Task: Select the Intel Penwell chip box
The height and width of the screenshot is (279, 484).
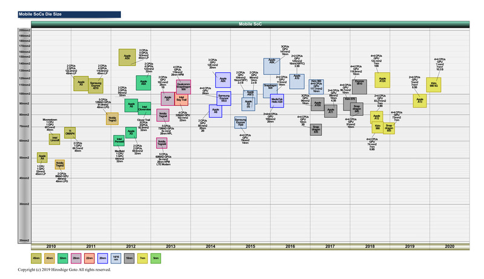Action: click(119, 141)
